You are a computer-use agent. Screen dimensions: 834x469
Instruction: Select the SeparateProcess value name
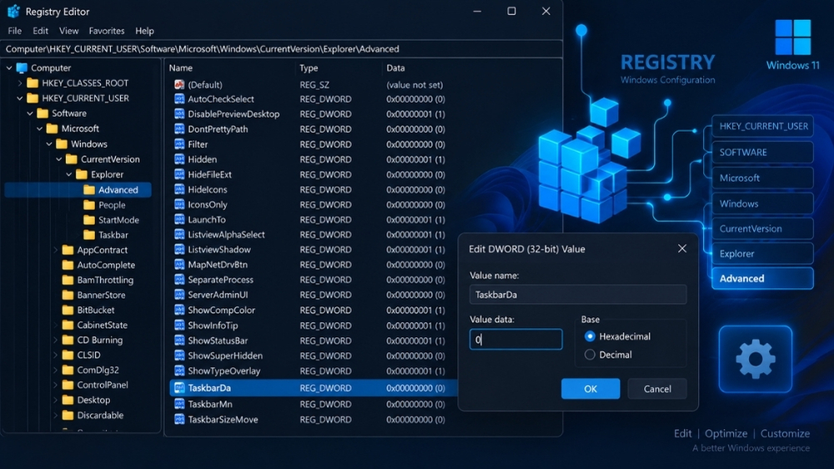click(221, 280)
